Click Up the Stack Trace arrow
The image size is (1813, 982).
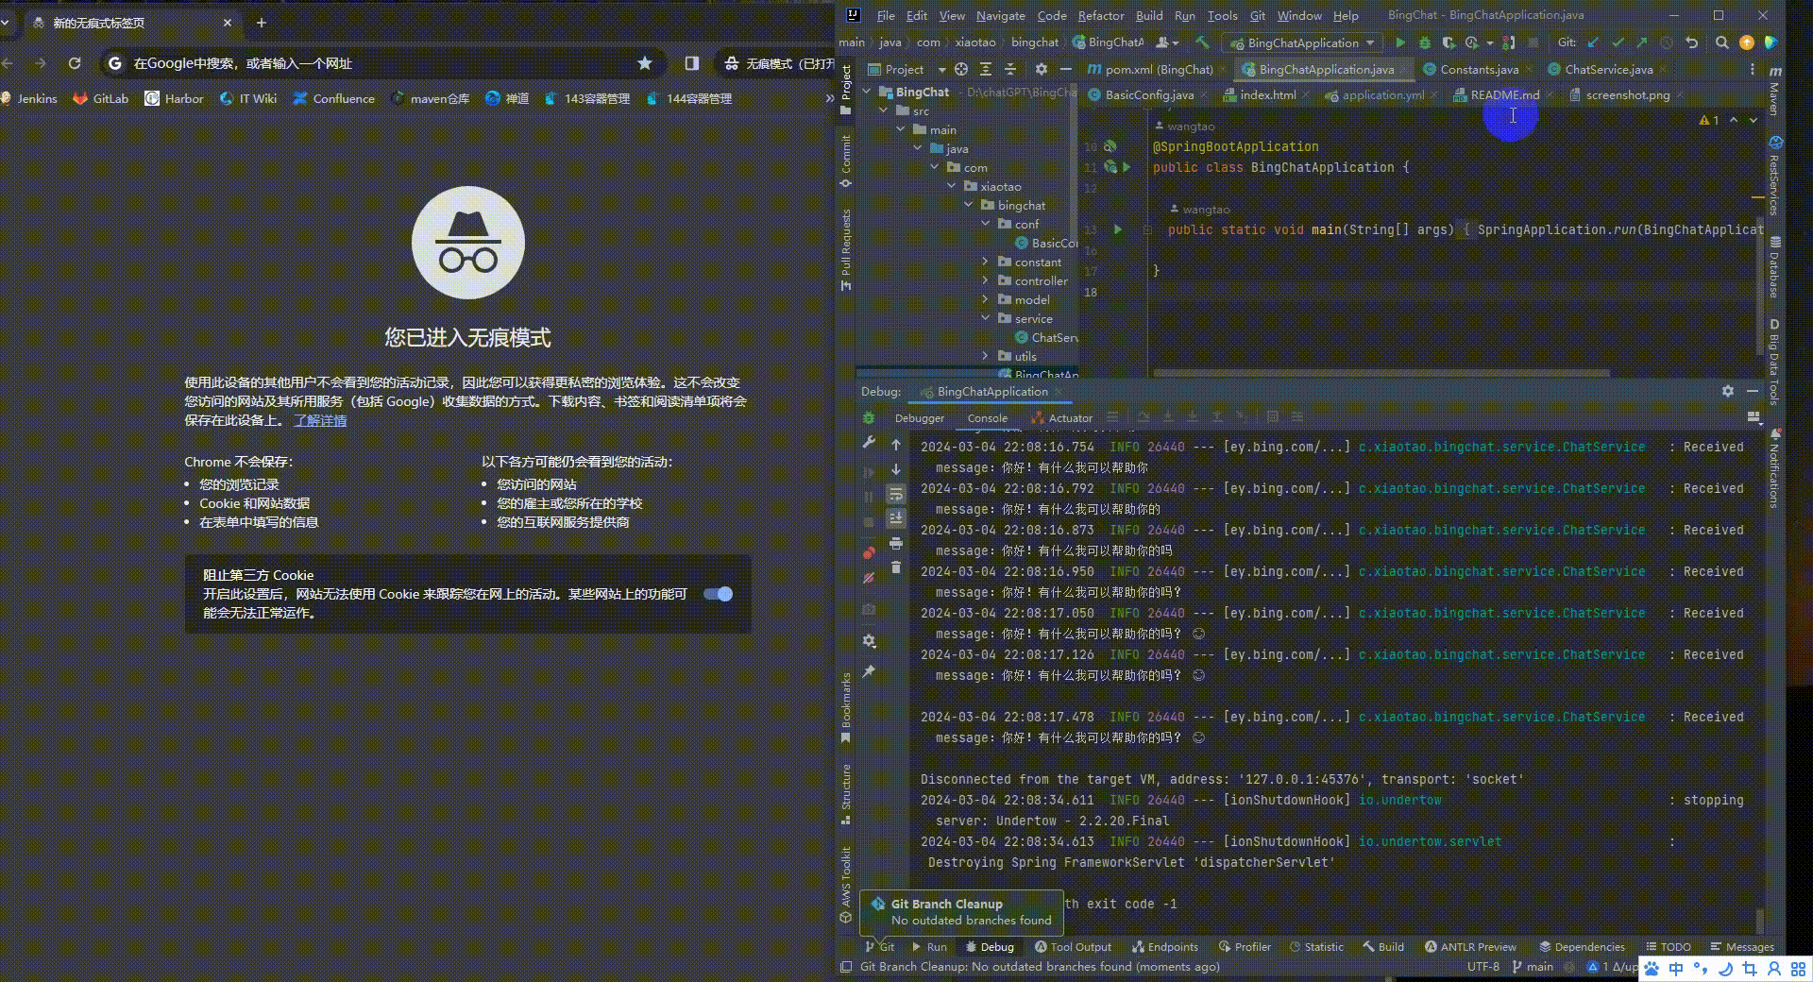click(896, 444)
